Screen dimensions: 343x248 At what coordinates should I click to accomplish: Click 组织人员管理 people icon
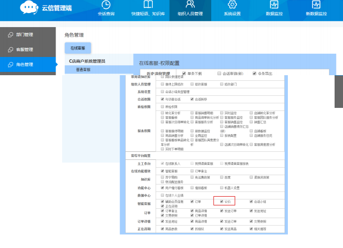click(190, 5)
